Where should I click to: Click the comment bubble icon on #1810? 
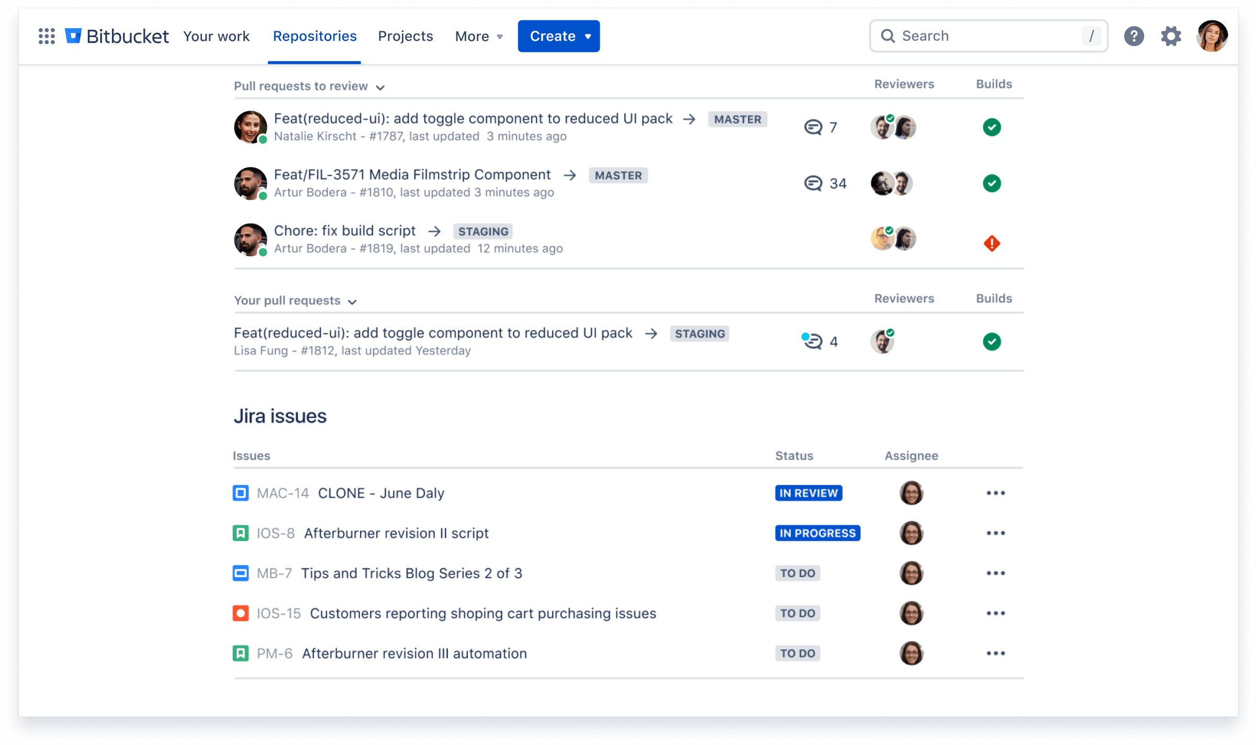pyautogui.click(x=813, y=182)
